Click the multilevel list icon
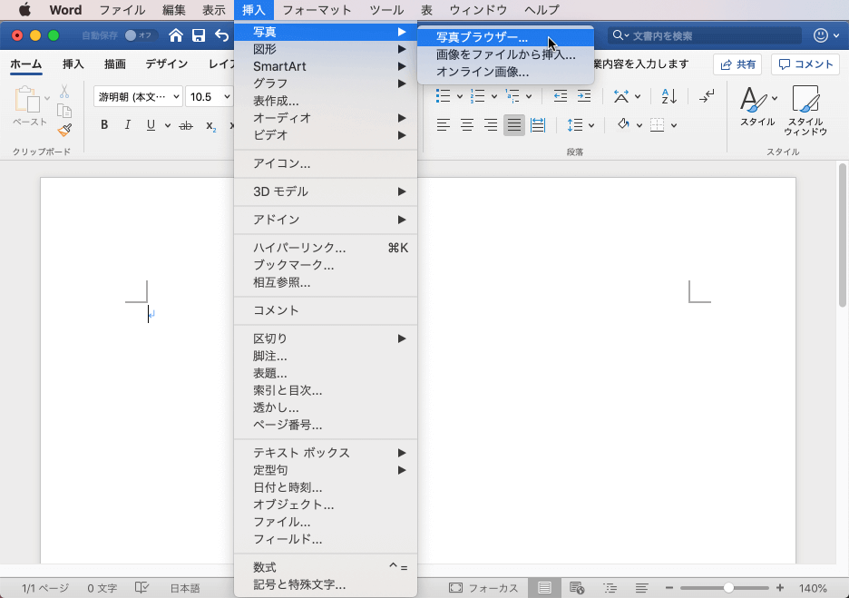 (512, 96)
